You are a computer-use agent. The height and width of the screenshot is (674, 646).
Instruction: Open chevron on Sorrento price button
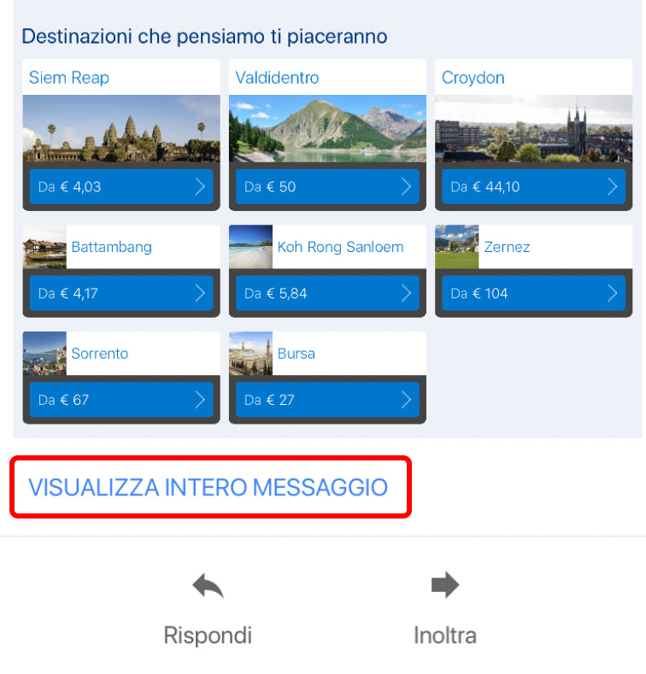pos(200,400)
